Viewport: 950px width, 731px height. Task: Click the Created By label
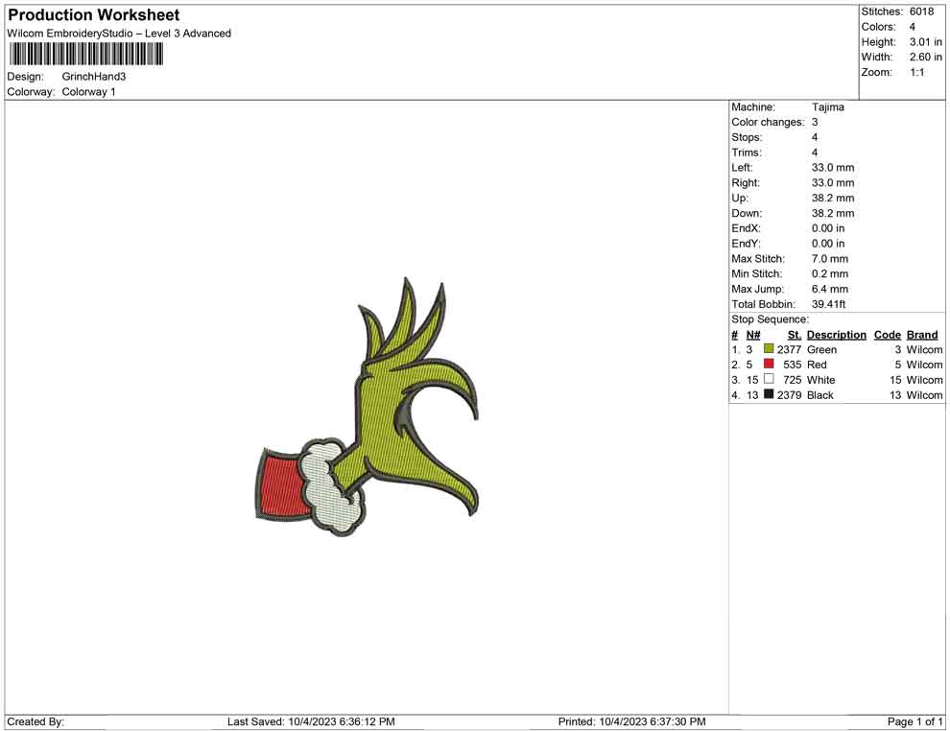tap(36, 721)
